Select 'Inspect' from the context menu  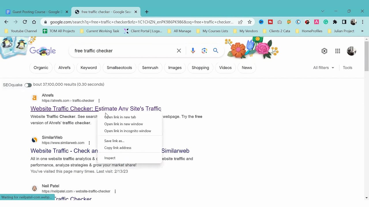pos(130,158)
